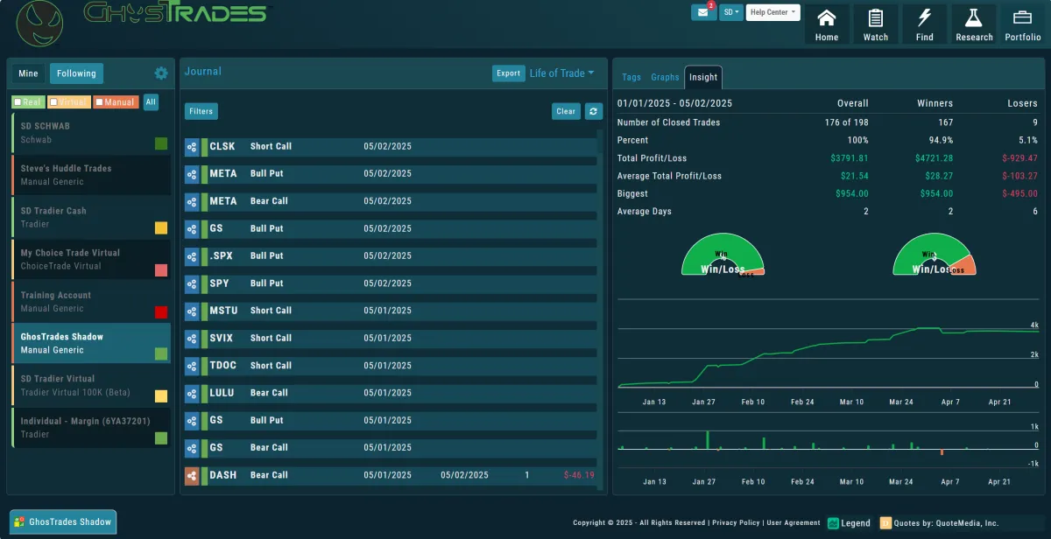Viewport: 1051px width, 539px height.
Task: Toggle the Manual accounts checkbox
Action: [100, 102]
